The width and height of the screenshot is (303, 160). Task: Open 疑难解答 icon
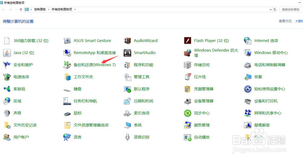[248, 125]
